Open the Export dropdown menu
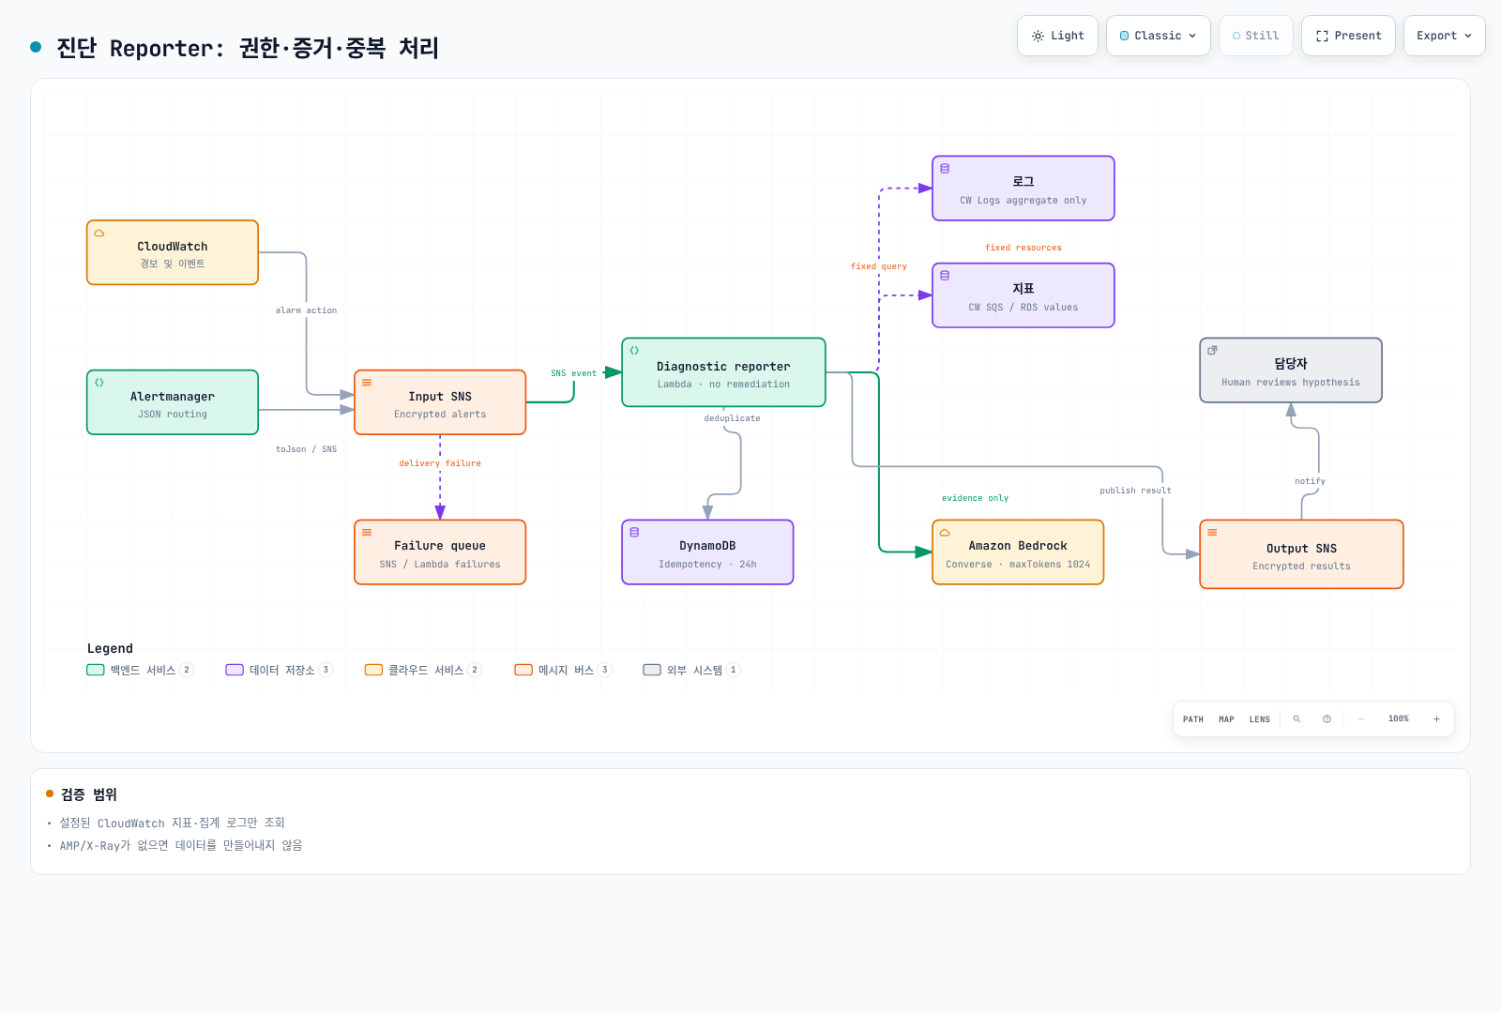 click(1445, 36)
